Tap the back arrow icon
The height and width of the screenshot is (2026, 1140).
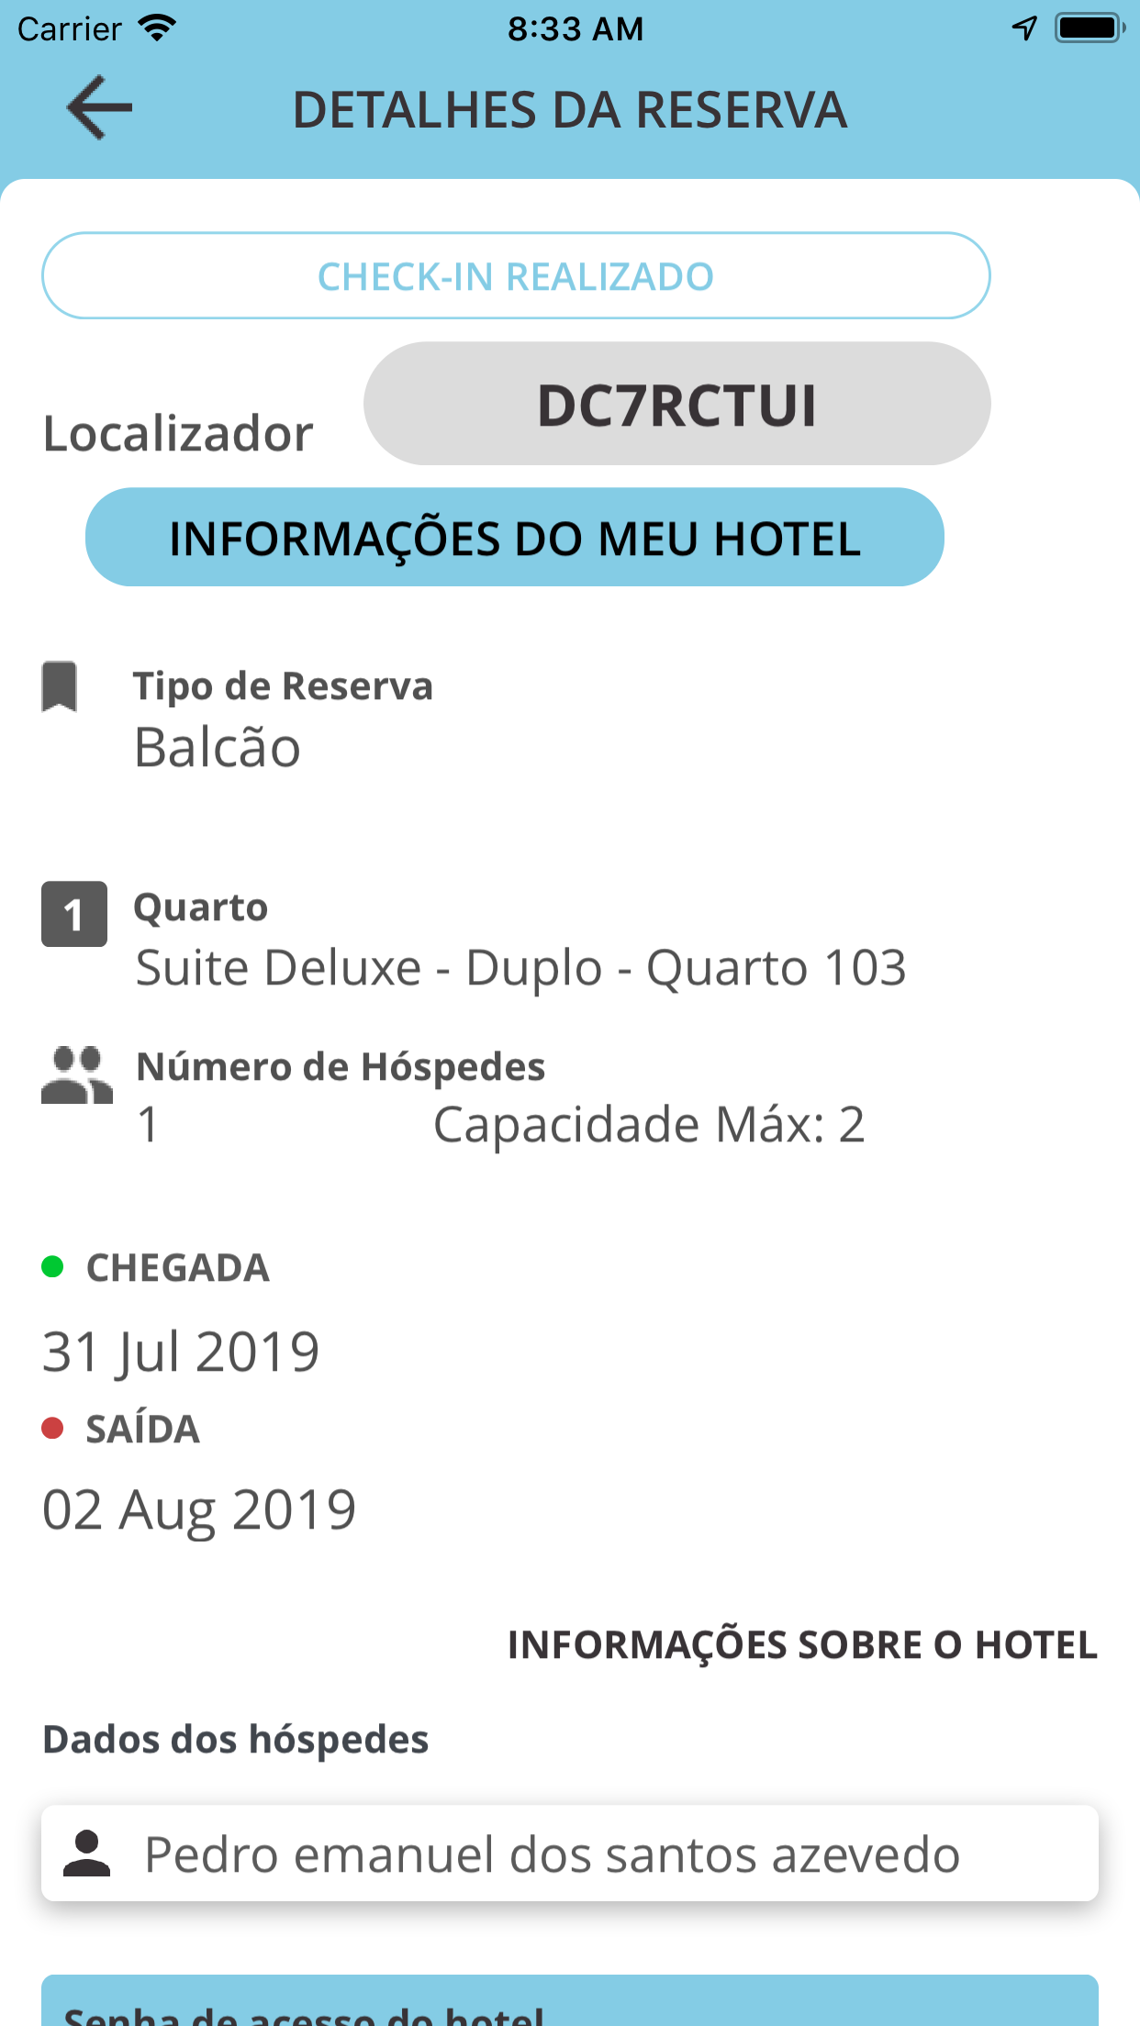pyautogui.click(x=99, y=108)
